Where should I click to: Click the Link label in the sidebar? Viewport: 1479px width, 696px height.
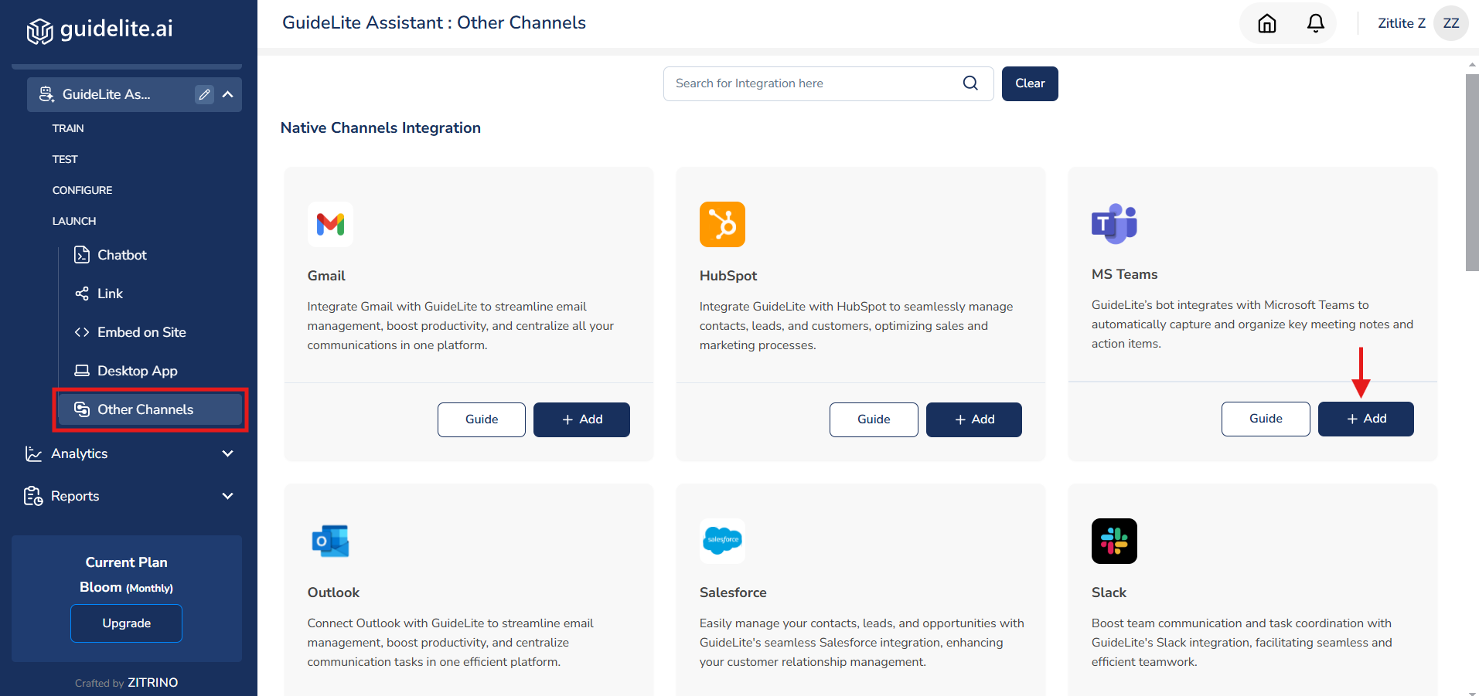[x=110, y=294]
